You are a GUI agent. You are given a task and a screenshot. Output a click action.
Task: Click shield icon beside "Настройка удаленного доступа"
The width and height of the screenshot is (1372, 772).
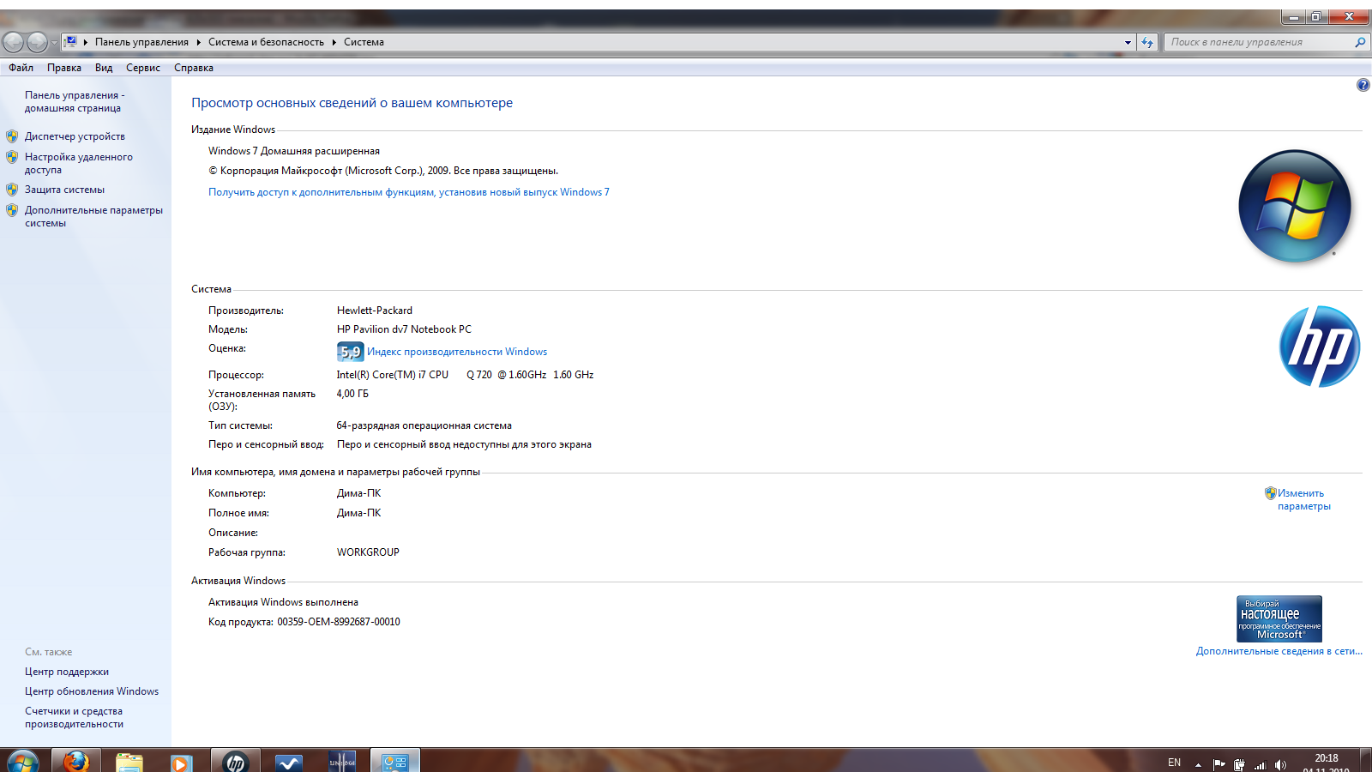click(x=12, y=157)
